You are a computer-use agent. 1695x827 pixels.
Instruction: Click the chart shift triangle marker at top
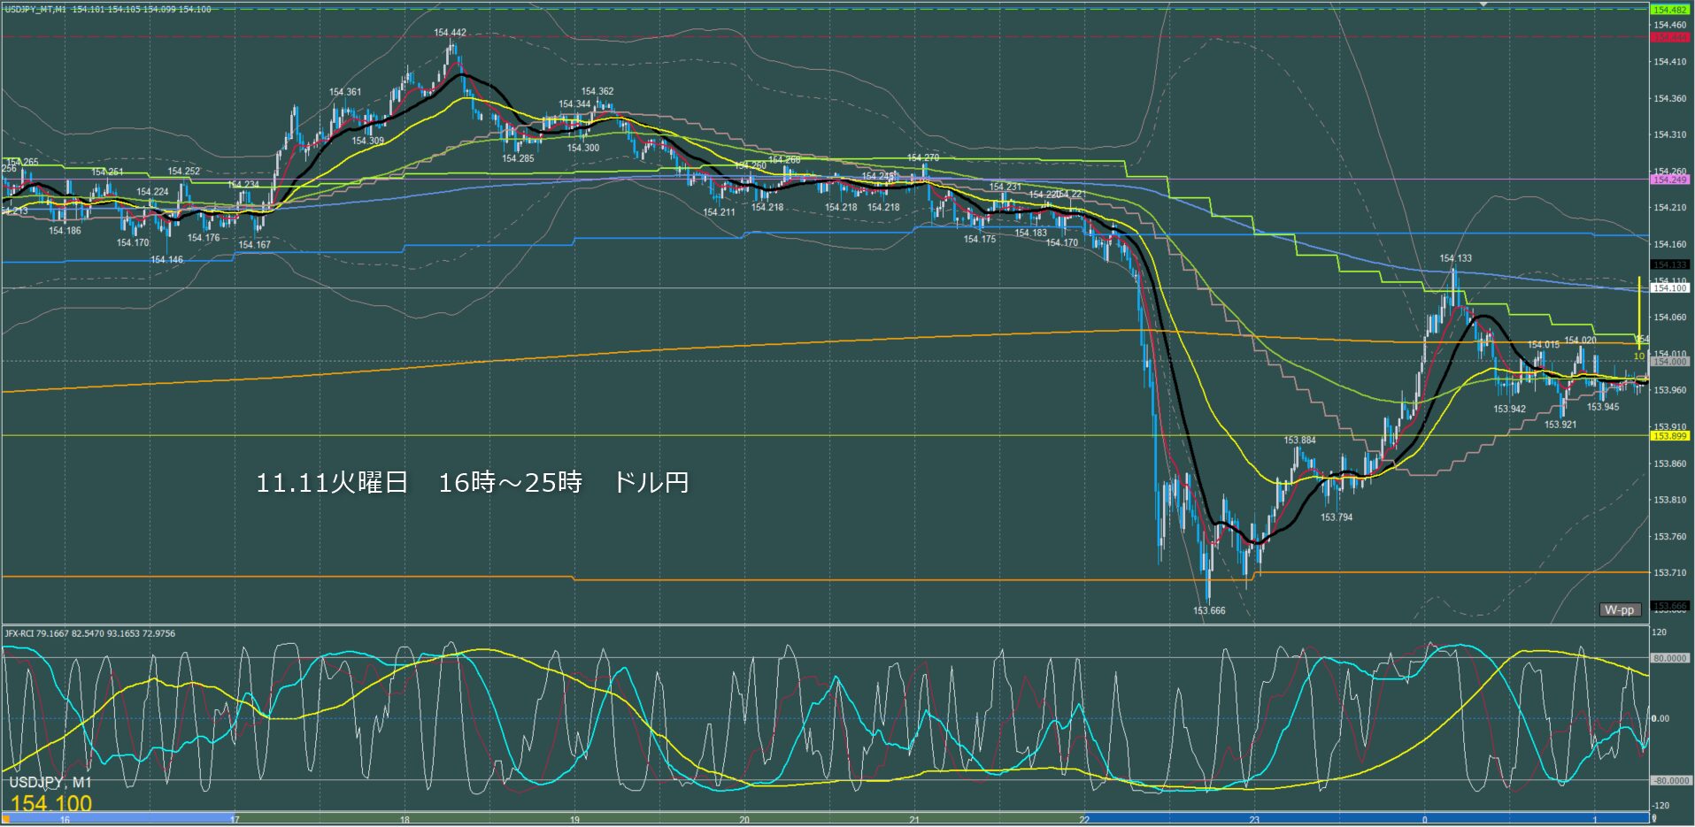1484,4
